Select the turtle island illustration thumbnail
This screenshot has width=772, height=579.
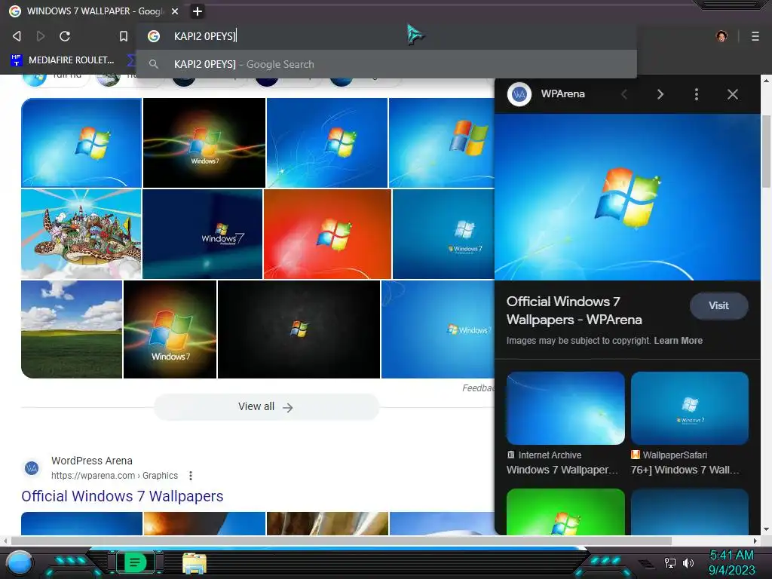pyautogui.click(x=81, y=234)
